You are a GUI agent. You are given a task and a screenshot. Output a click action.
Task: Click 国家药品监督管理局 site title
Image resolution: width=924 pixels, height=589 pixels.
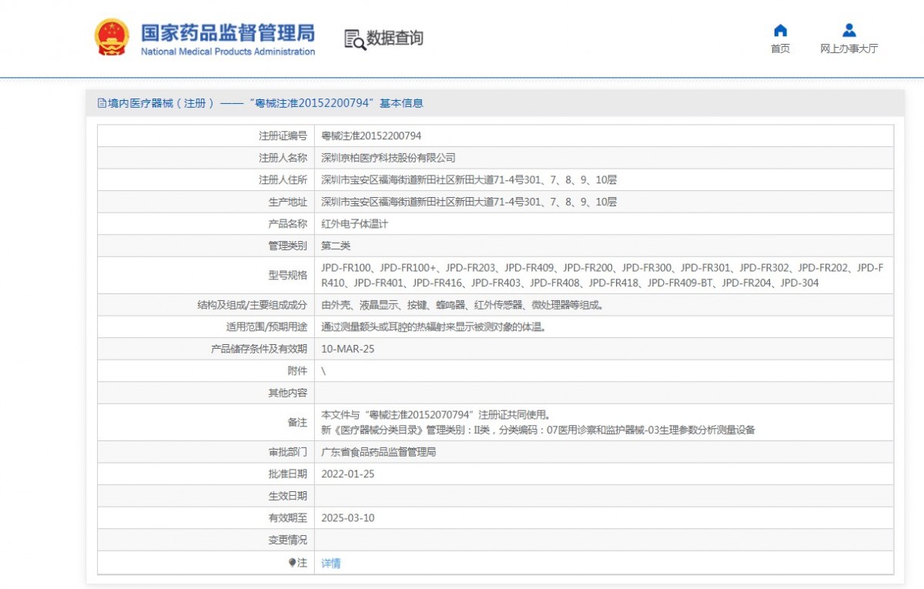coord(228,32)
